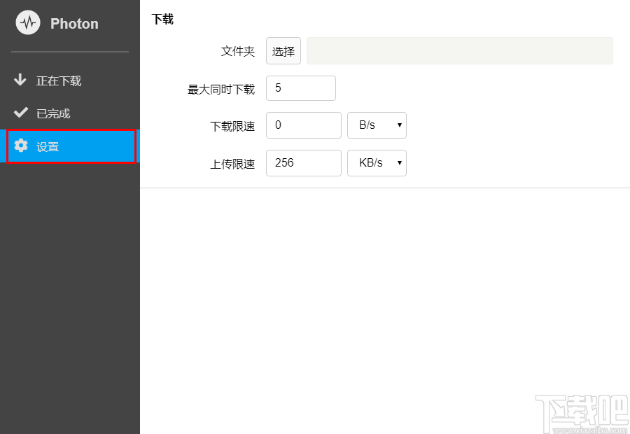The width and height of the screenshot is (630, 434).
Task: Click the checkmark icon next to 已完成
Action: click(21, 113)
